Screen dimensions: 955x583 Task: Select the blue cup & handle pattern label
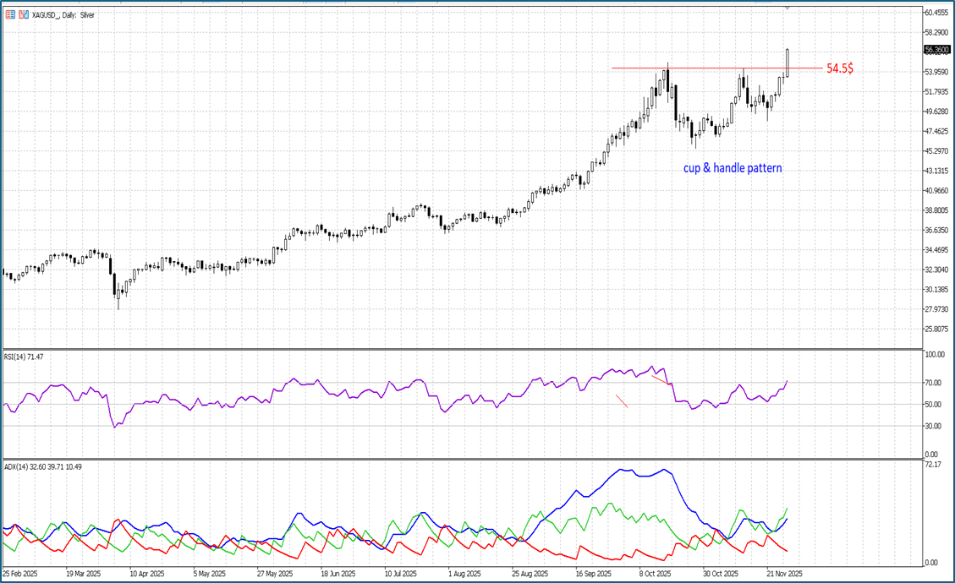(x=733, y=168)
